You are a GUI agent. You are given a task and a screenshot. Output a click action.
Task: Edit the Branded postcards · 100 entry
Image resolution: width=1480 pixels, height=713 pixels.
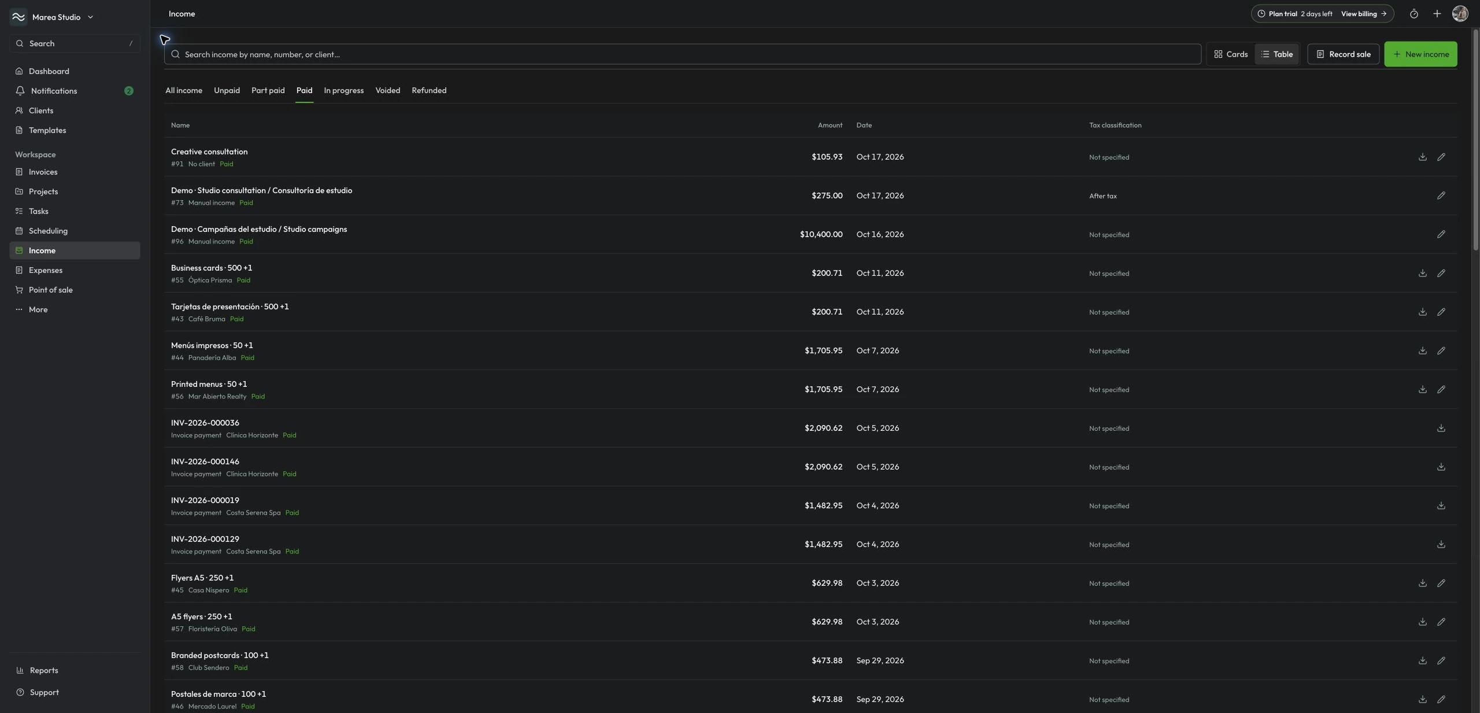tap(1441, 660)
